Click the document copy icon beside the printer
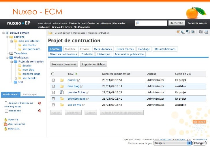The width and height of the screenshot is (210, 148). 201,32
